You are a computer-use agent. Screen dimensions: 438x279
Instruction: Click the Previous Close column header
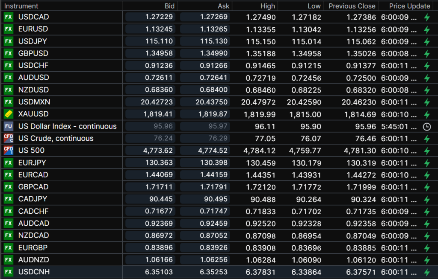click(352, 6)
